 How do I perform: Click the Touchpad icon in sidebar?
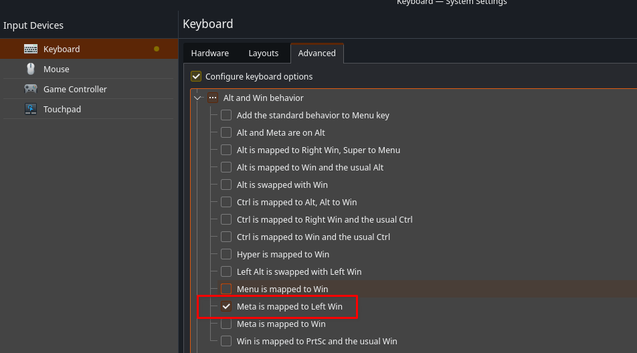coord(31,109)
